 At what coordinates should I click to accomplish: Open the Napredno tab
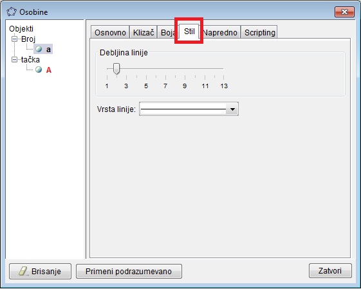pos(220,32)
